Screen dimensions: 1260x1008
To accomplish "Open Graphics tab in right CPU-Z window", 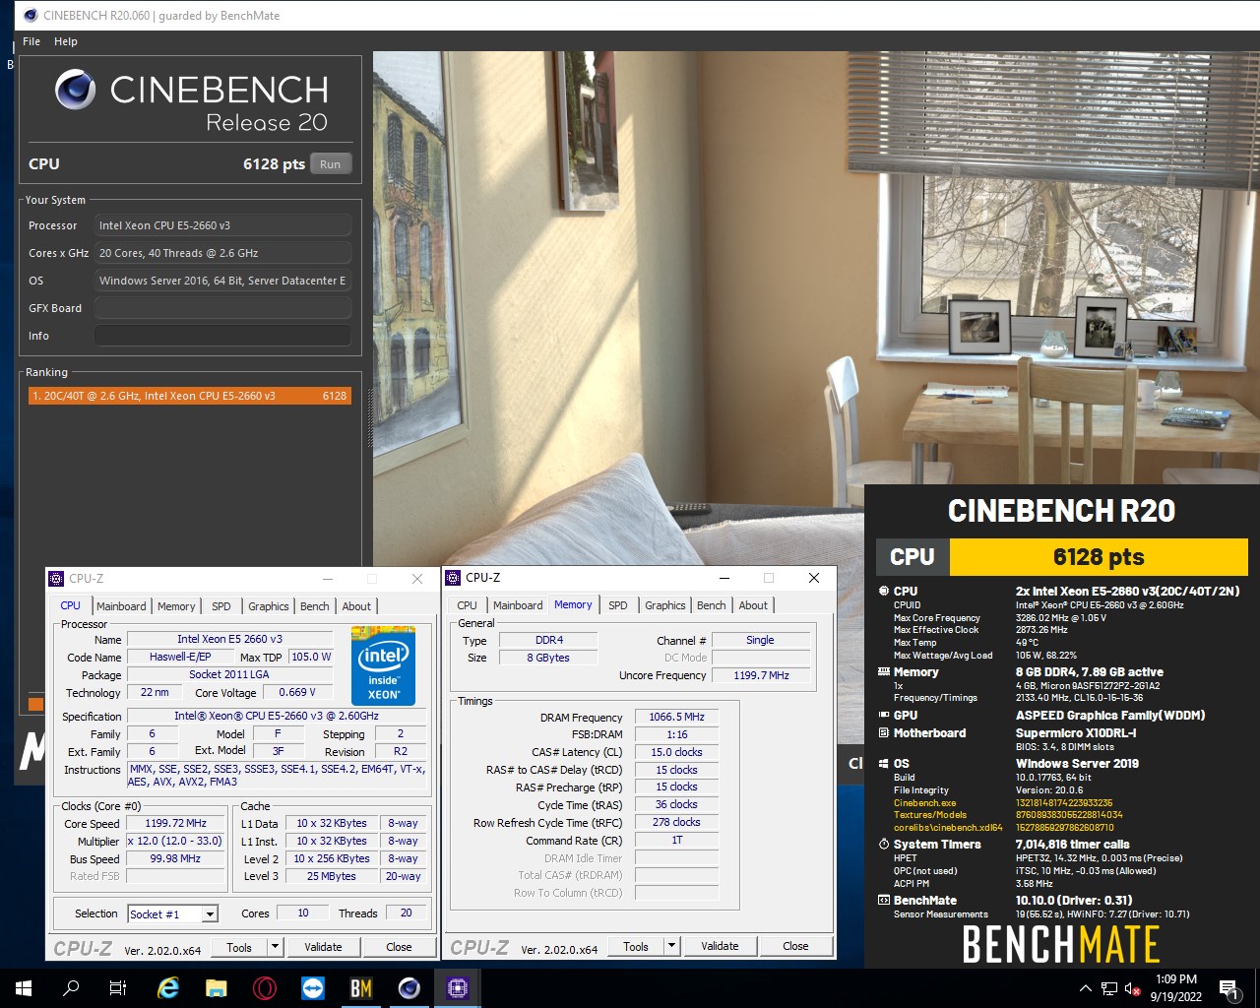I will coord(665,605).
